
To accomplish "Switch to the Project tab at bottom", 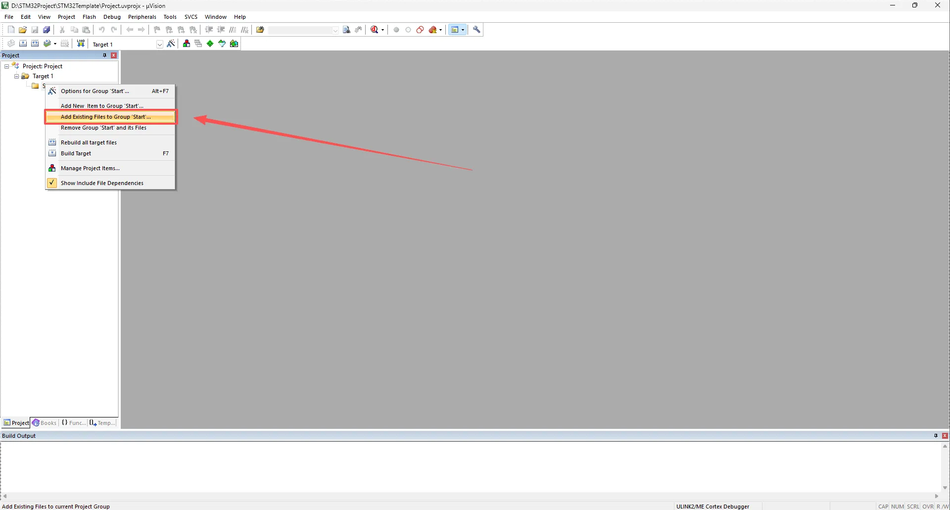I will pyautogui.click(x=16, y=423).
